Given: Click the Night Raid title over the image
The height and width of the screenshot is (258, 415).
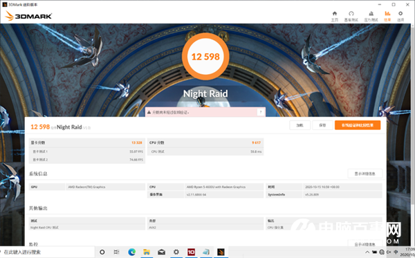Looking at the screenshot, I should click(205, 93).
